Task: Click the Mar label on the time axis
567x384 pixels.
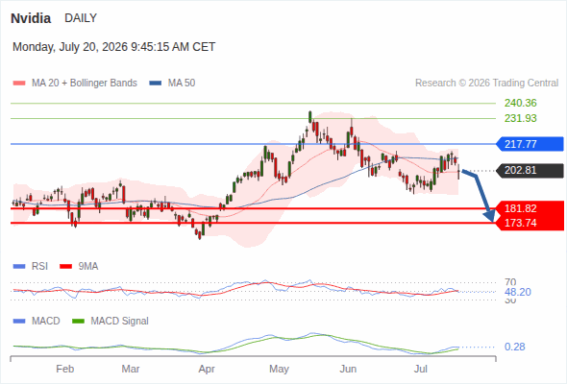Action: coord(131,369)
